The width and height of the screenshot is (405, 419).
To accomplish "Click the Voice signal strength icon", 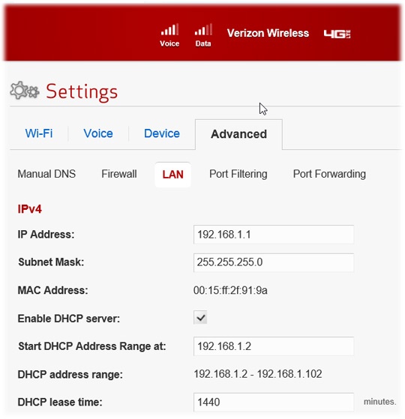I will click(169, 30).
